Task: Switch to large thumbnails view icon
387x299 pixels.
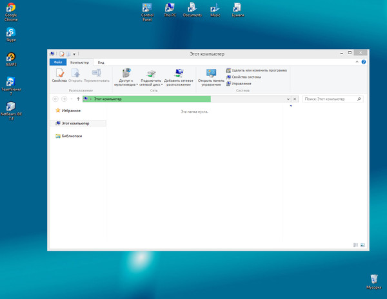Action: pyautogui.click(x=362, y=245)
